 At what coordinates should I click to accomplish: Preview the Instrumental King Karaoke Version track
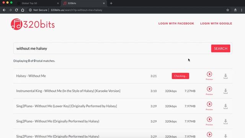click(209, 91)
